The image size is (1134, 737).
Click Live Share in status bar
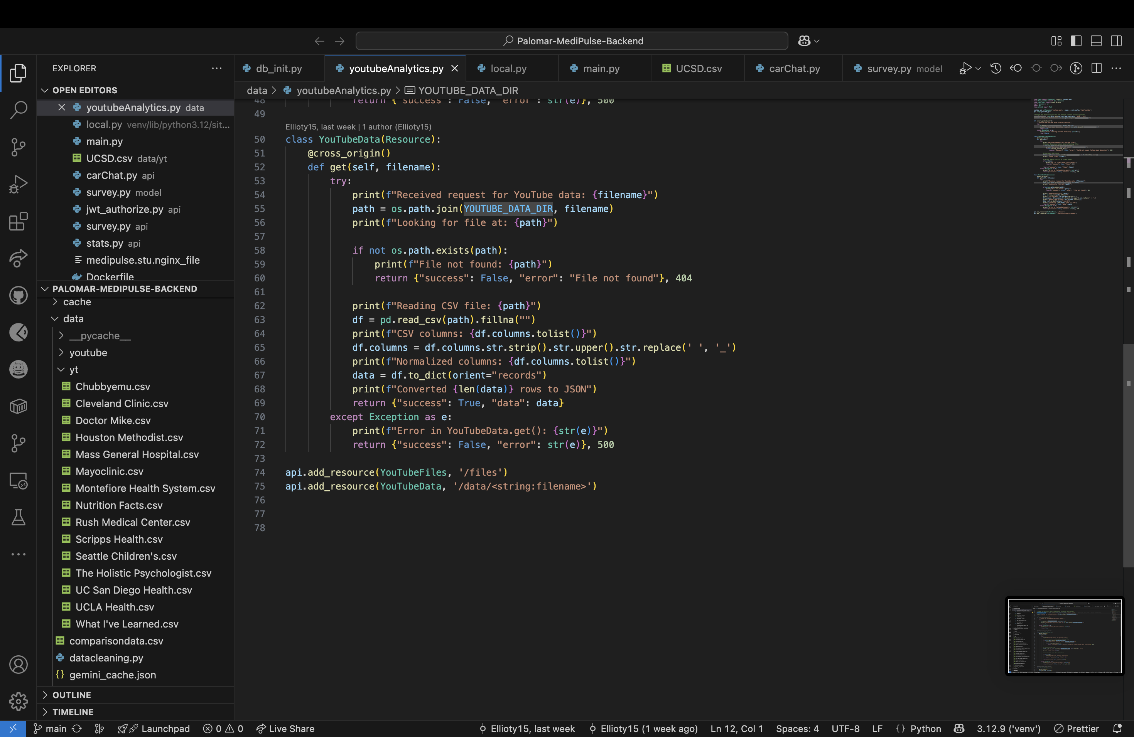tap(286, 729)
